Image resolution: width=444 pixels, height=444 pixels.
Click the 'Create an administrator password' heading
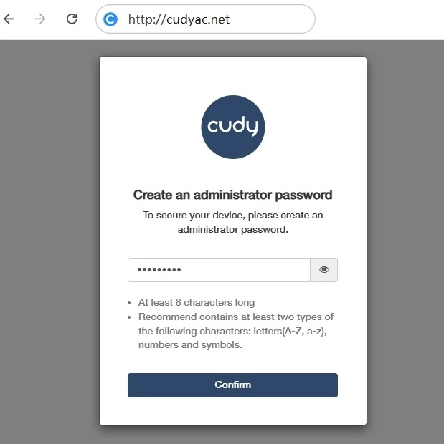tap(233, 195)
